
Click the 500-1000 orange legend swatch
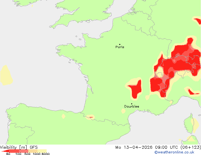[x=33, y=151]
